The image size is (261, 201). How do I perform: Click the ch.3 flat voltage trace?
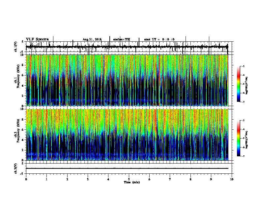[127, 168]
